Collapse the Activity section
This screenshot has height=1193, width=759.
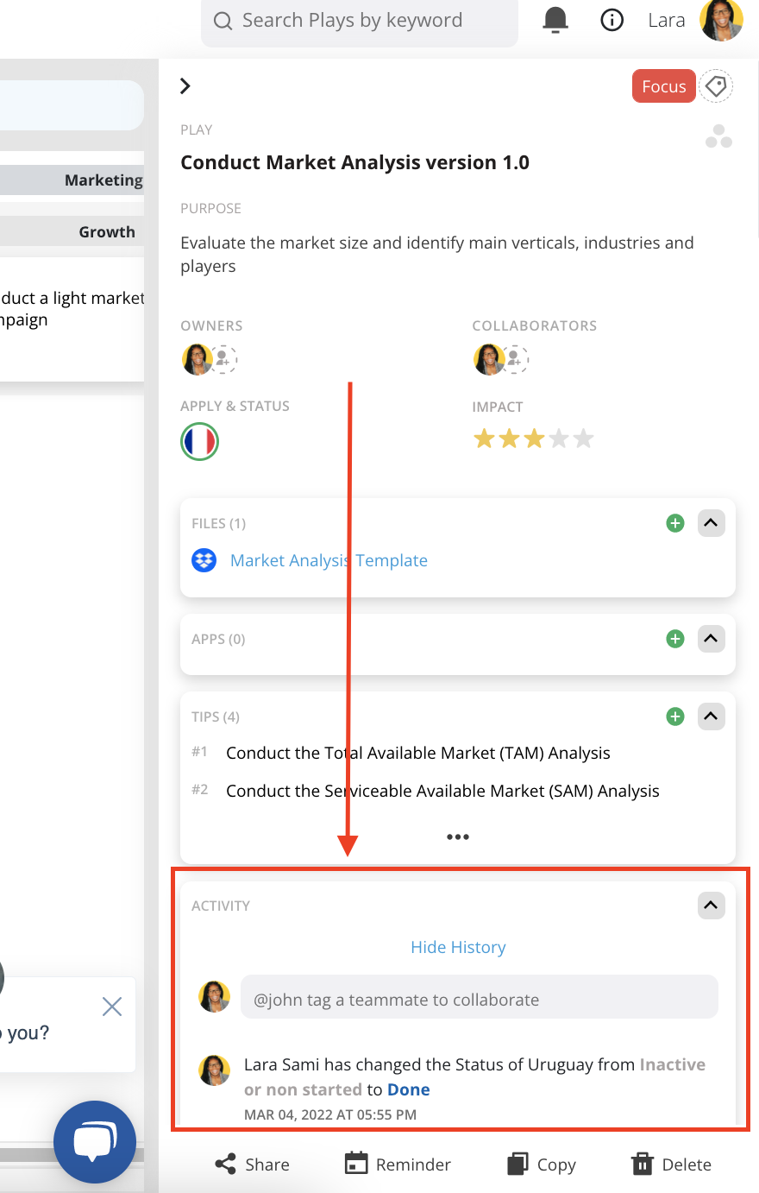click(711, 906)
